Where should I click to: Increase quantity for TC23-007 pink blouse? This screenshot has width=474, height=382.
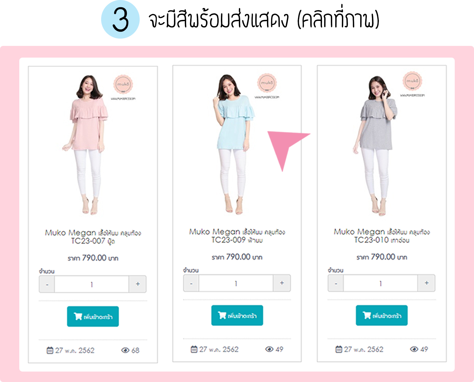pos(138,284)
